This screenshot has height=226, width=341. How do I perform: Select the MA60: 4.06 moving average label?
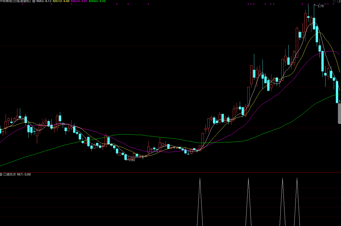97,1
